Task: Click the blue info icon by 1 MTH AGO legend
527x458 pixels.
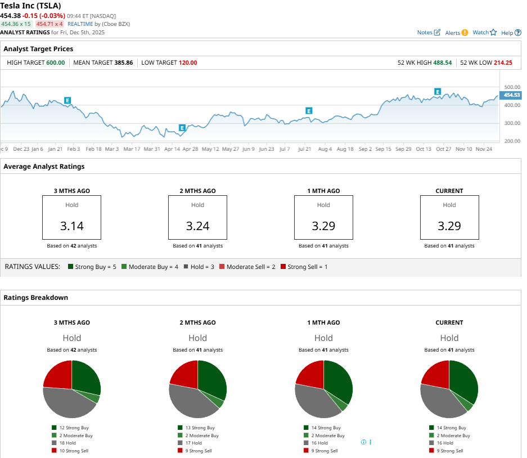Action: point(363,442)
